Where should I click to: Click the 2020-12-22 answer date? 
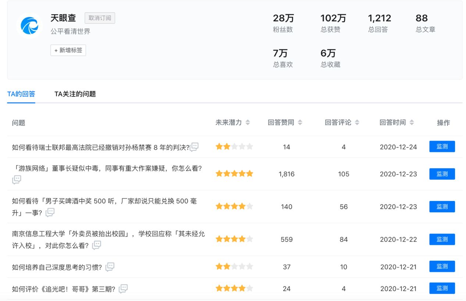(x=398, y=239)
